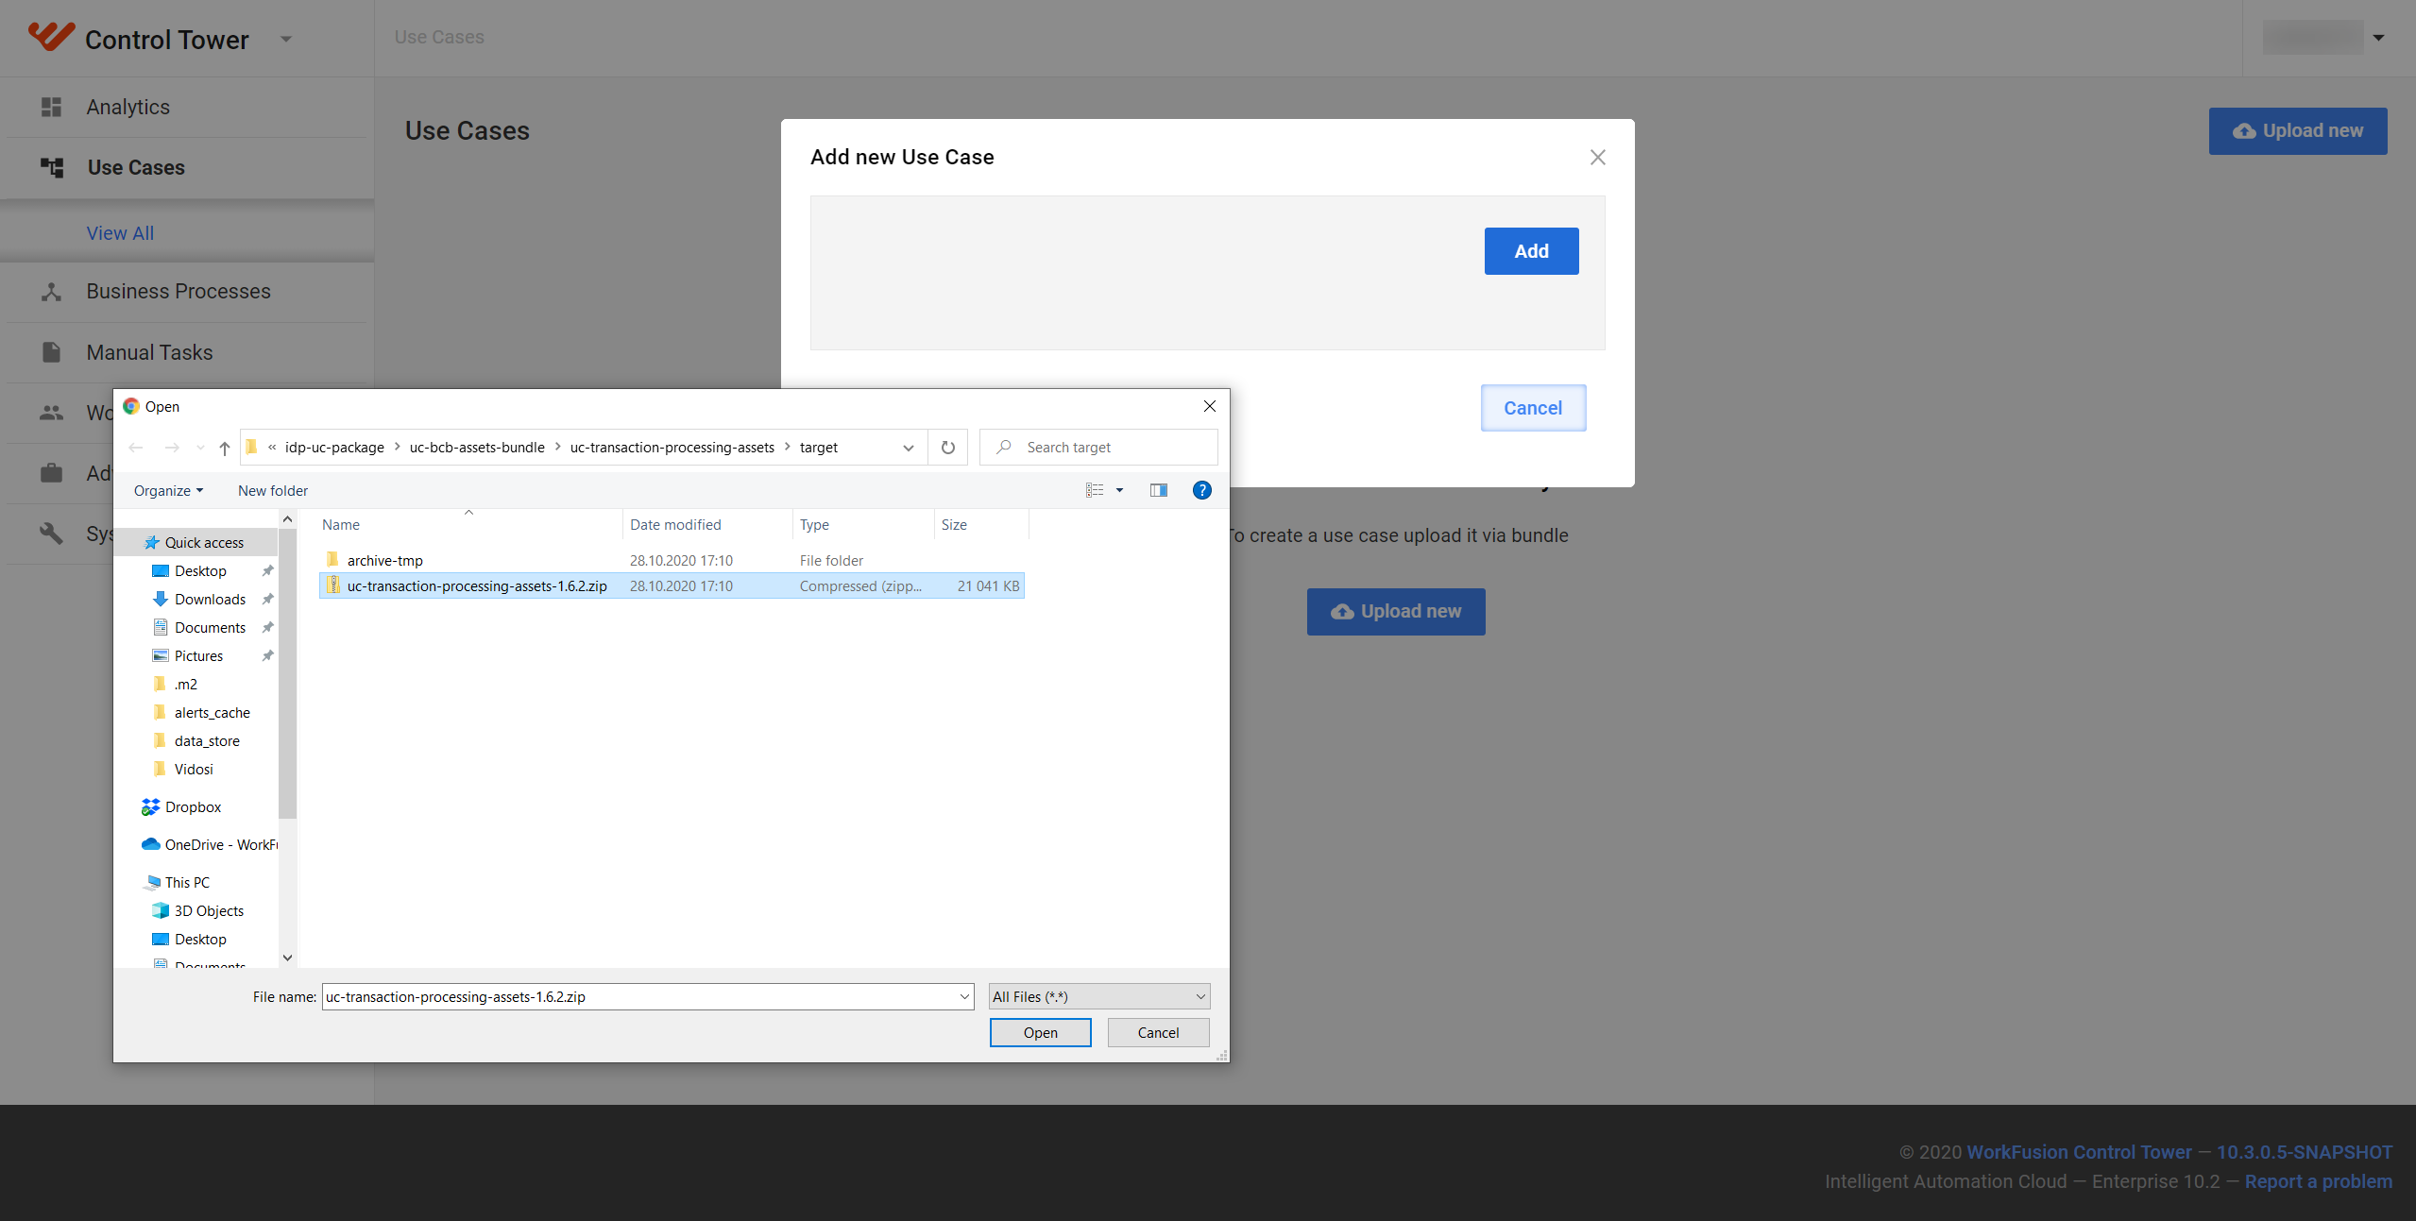This screenshot has height=1221, width=2416.
Task: Go forward with the file dialog forward arrow
Action: coord(172,448)
